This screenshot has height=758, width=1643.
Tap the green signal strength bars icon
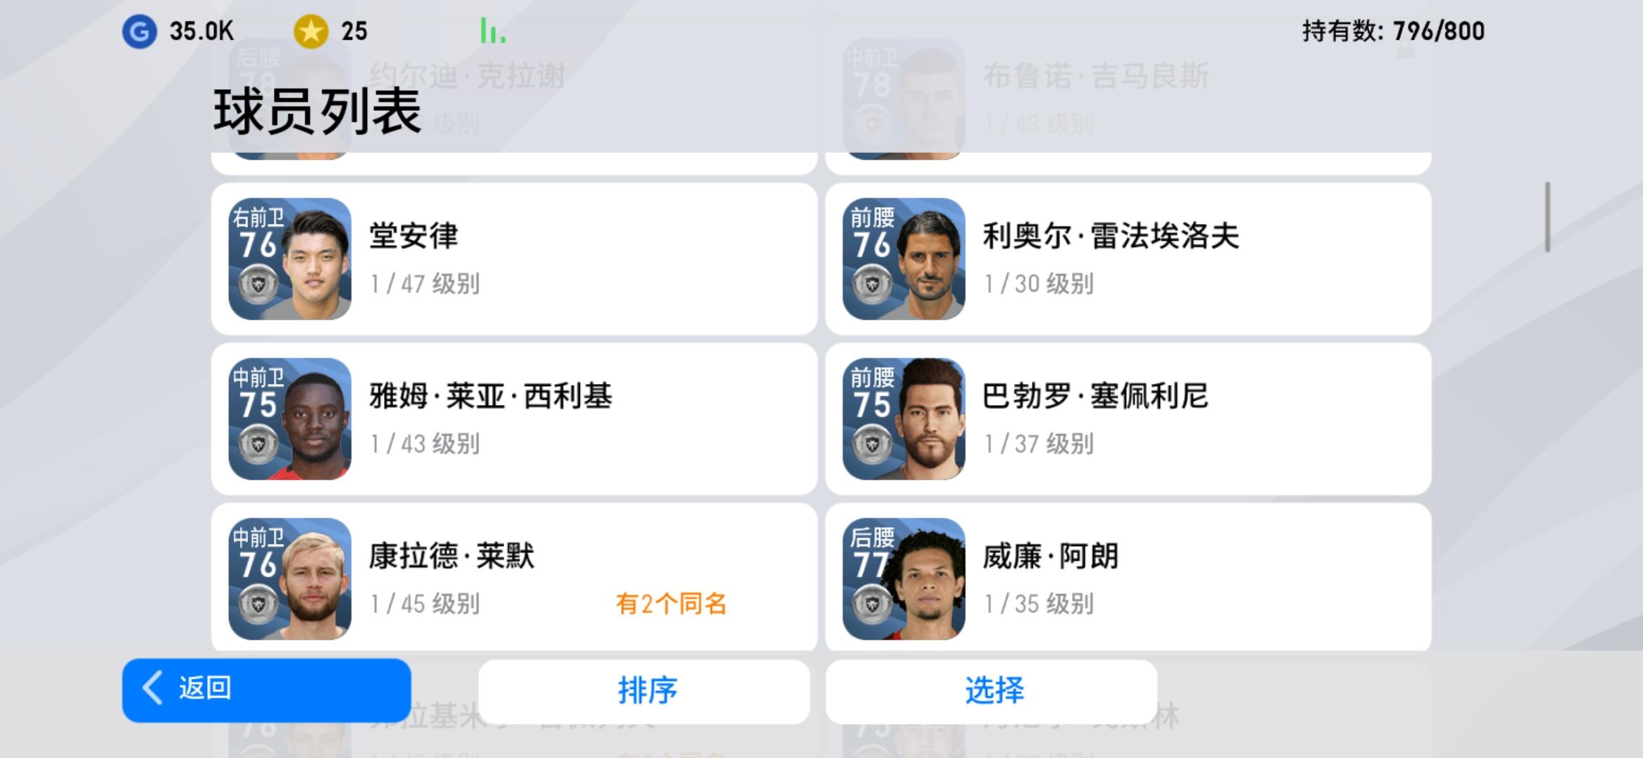click(x=493, y=31)
